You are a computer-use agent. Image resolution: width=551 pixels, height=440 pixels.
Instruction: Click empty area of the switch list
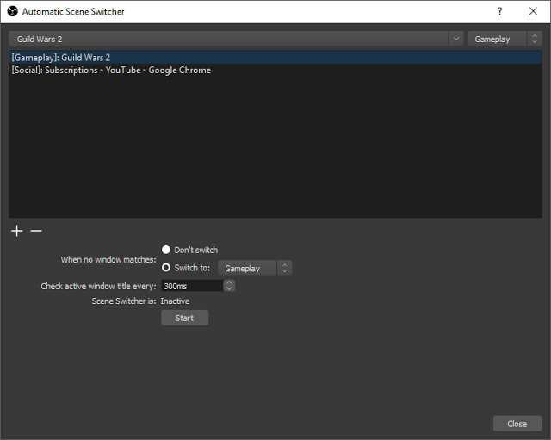click(275, 147)
